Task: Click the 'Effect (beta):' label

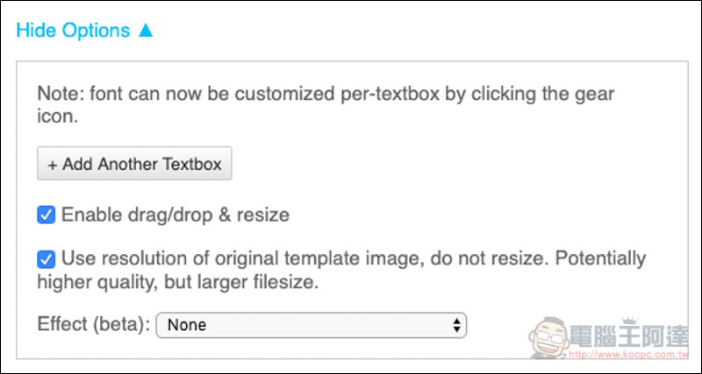Action: [x=94, y=324]
